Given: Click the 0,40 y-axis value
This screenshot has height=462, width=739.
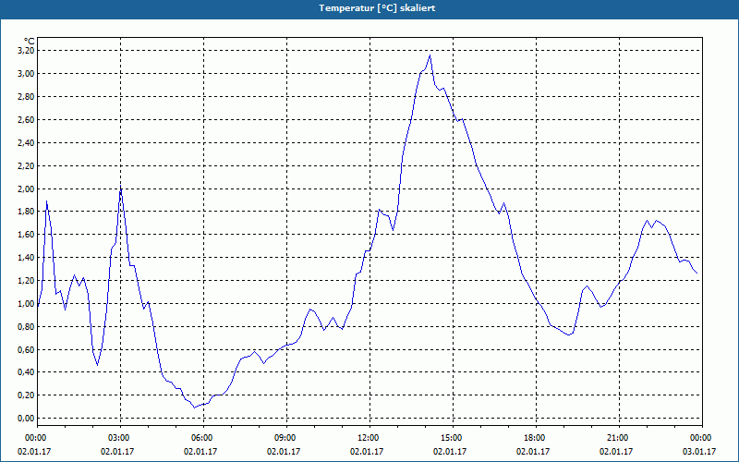Looking at the screenshot, I should 26,372.
